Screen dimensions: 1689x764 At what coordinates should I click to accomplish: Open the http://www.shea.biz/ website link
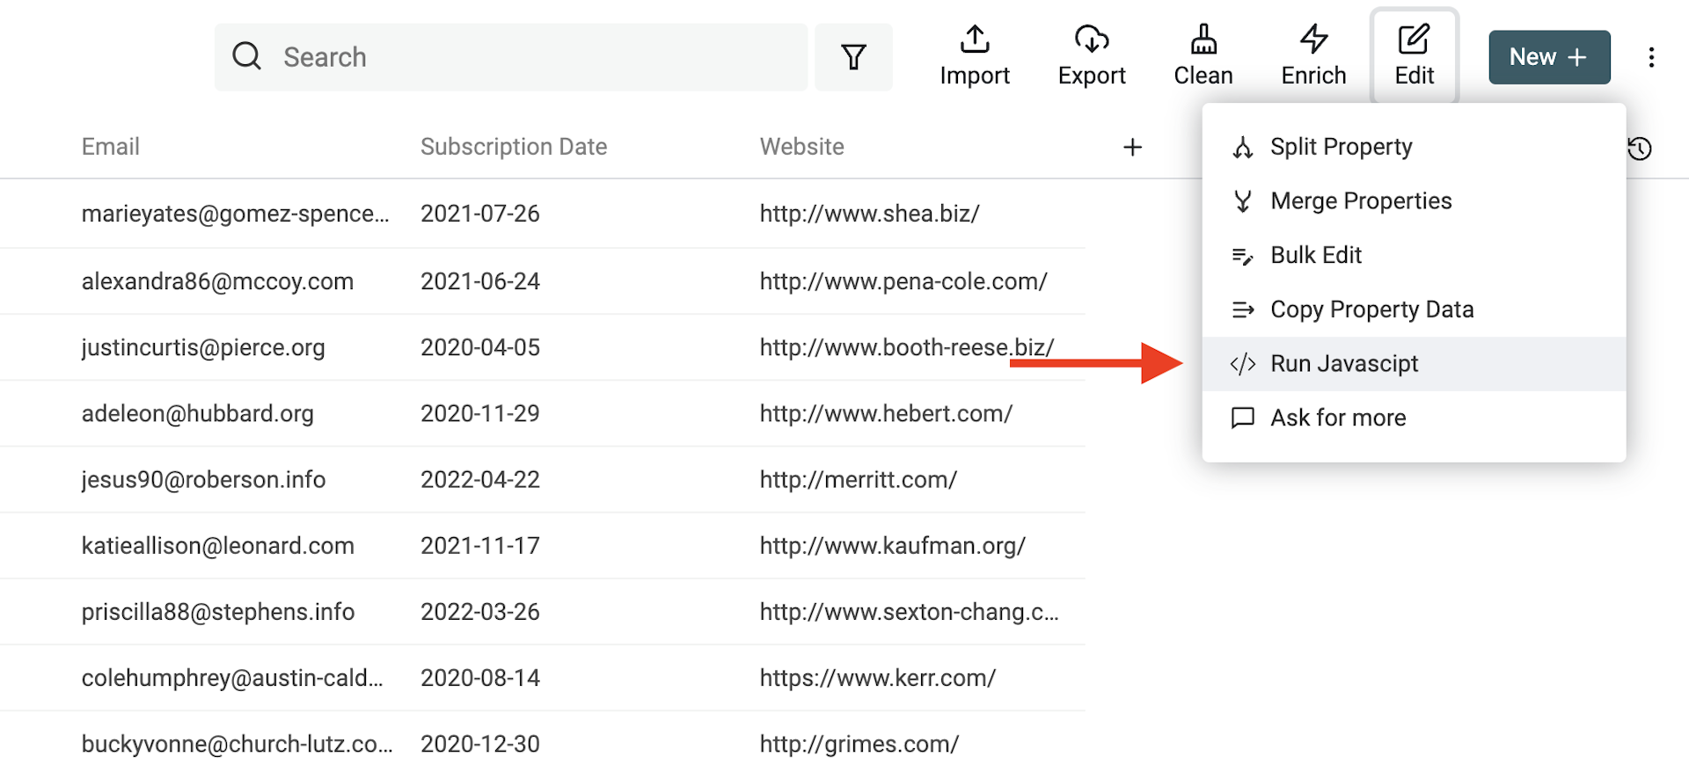point(869,214)
